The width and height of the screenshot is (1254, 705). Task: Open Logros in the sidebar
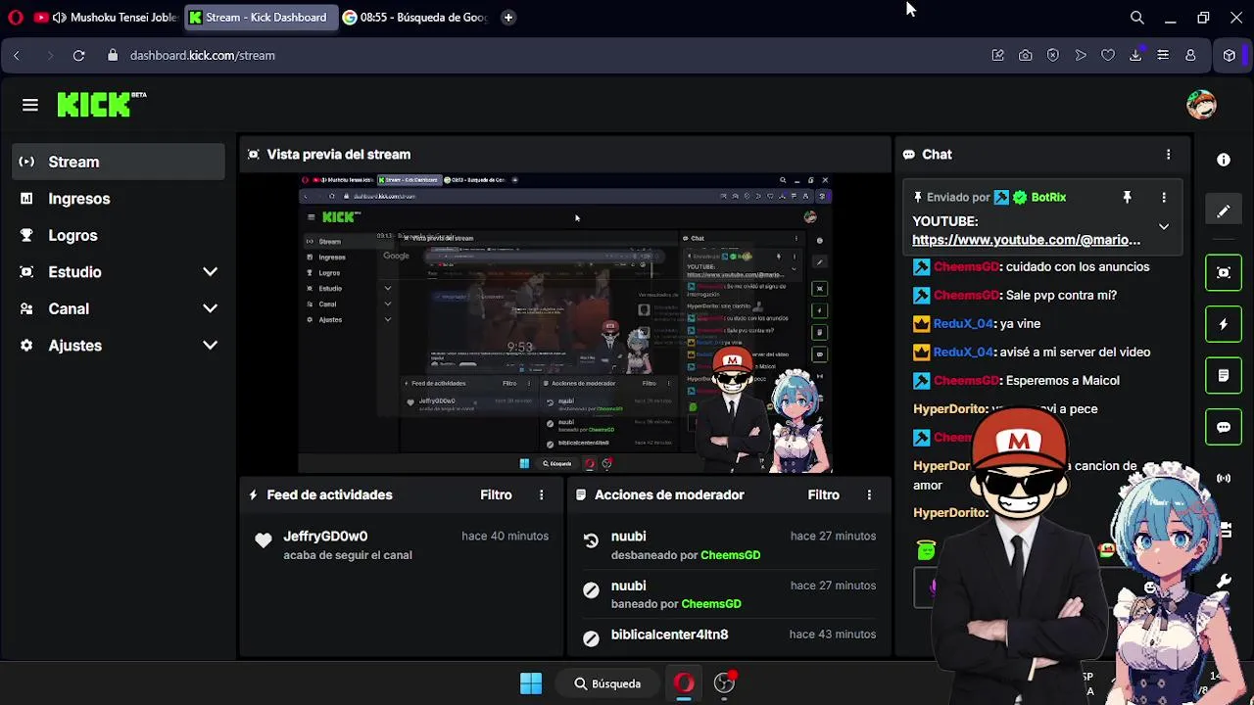(119, 235)
